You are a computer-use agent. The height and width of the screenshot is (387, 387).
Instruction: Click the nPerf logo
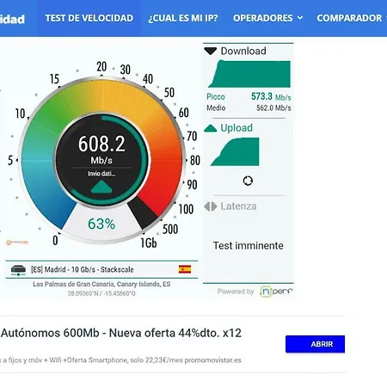275,292
